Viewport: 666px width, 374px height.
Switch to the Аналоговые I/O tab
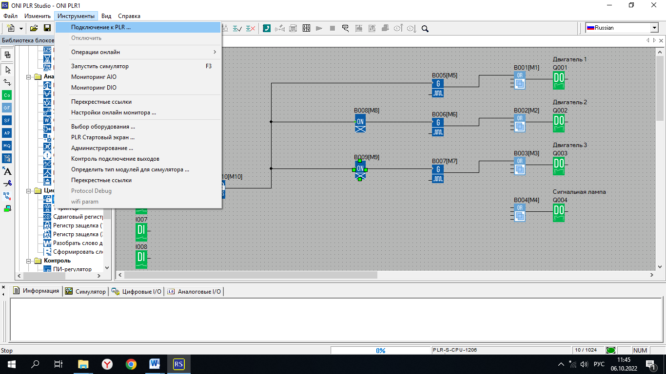[x=194, y=291]
